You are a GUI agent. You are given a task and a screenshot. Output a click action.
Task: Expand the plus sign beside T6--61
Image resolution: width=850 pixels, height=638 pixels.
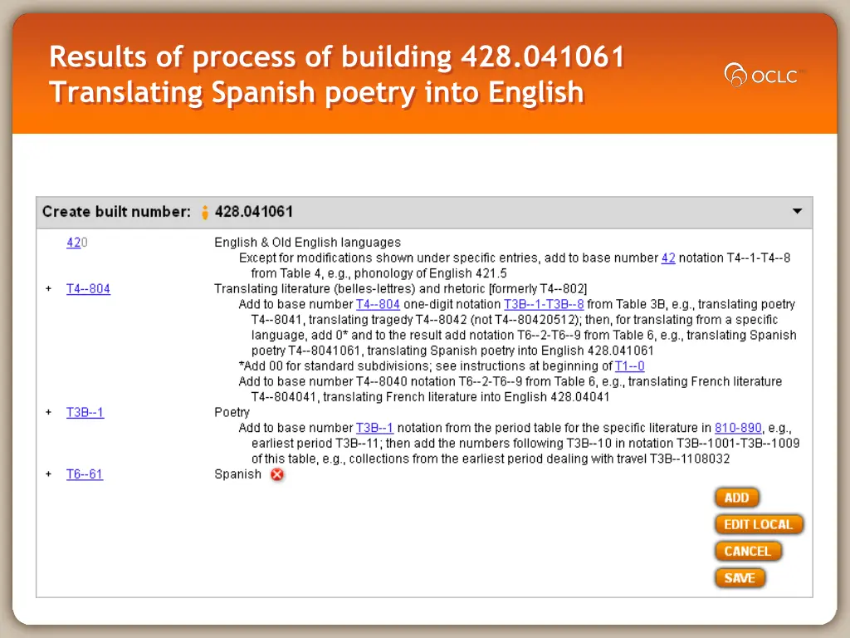48,474
